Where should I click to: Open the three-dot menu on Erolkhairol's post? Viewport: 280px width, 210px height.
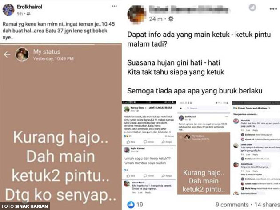pos(114,6)
